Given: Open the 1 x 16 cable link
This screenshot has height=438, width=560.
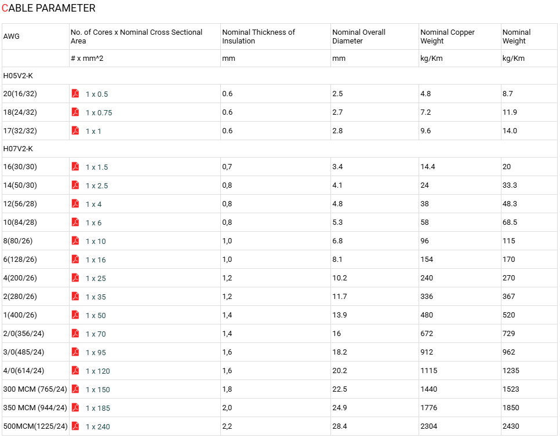Looking at the screenshot, I should tap(96, 260).
